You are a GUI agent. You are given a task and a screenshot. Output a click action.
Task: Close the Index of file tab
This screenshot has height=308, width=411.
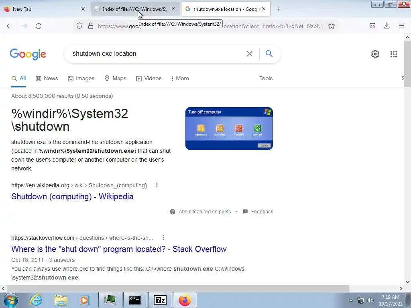173,9
